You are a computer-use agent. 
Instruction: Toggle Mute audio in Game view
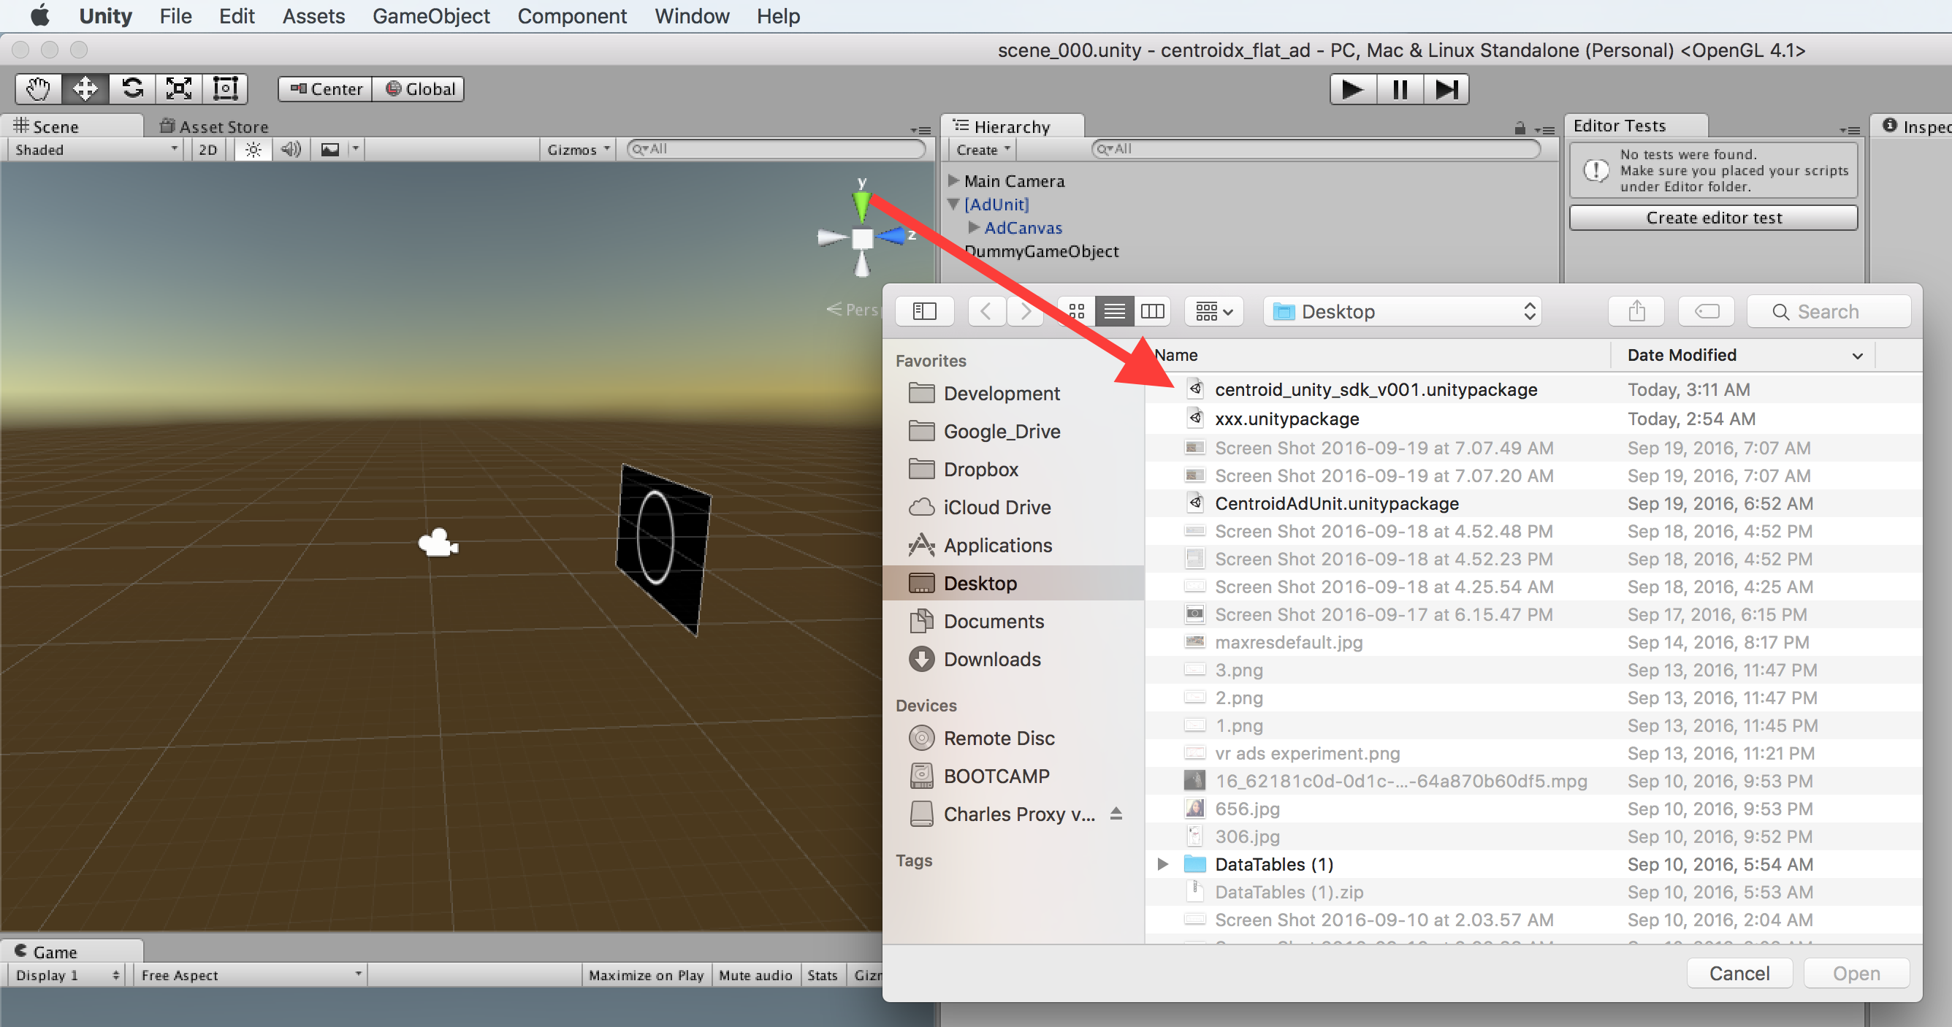click(x=755, y=974)
